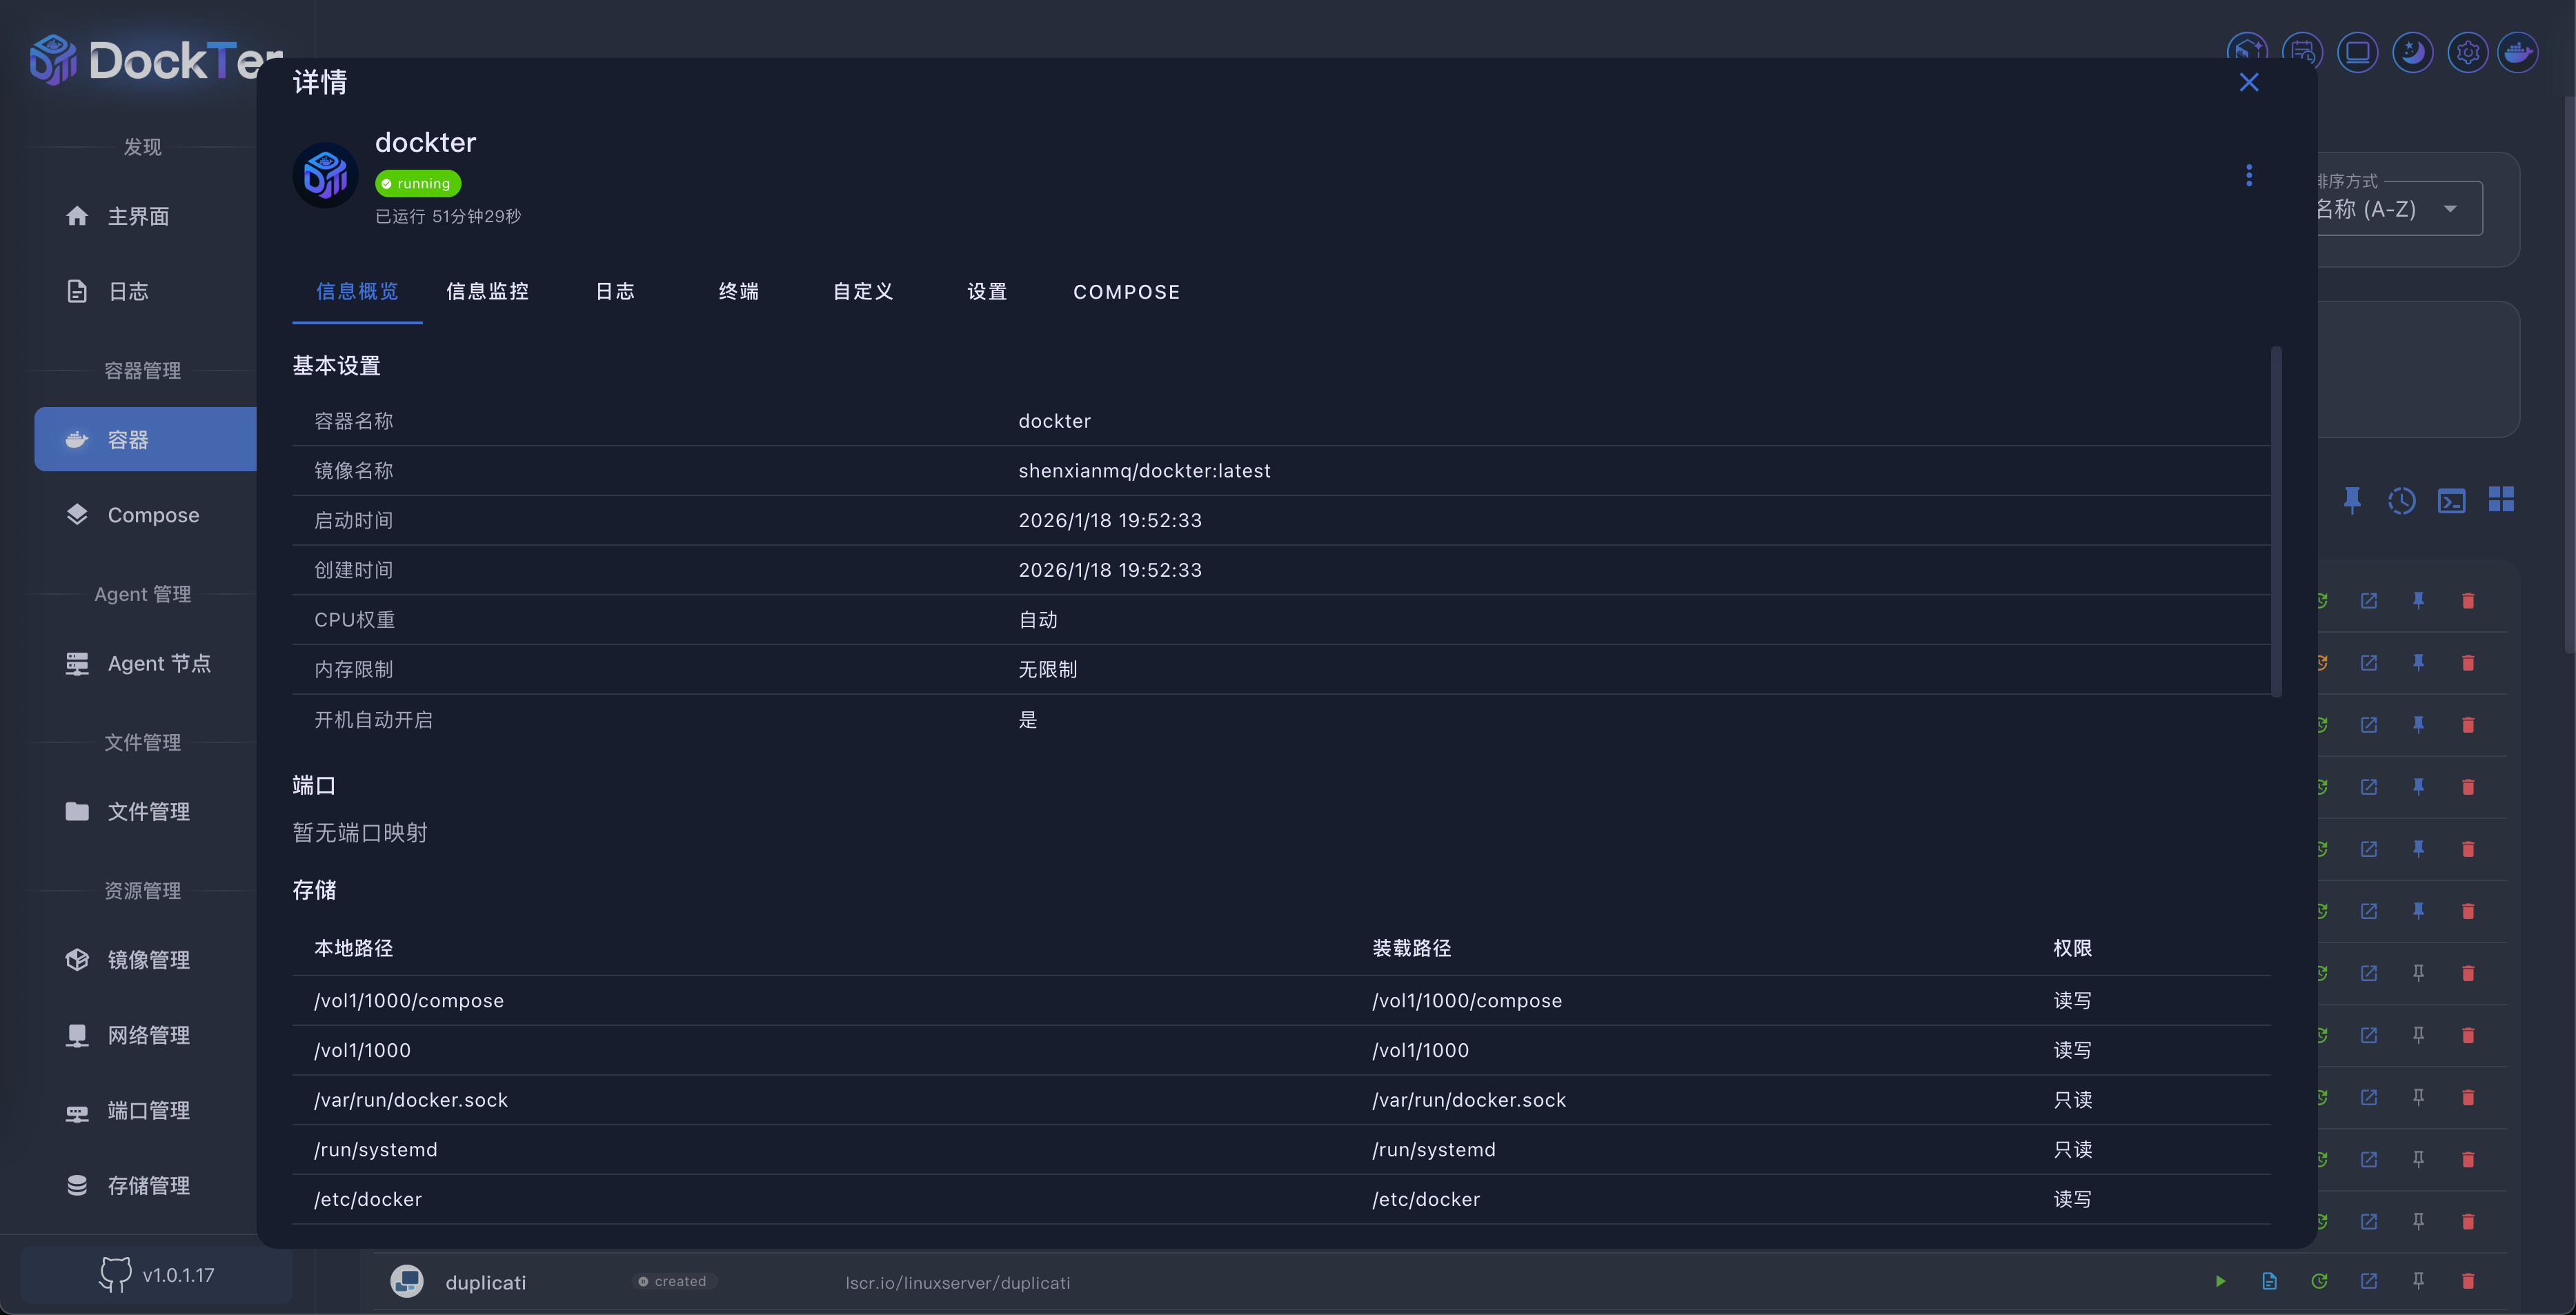Click the Docker whale header icon
This screenshot has width=2576, height=1315.
(x=2517, y=52)
